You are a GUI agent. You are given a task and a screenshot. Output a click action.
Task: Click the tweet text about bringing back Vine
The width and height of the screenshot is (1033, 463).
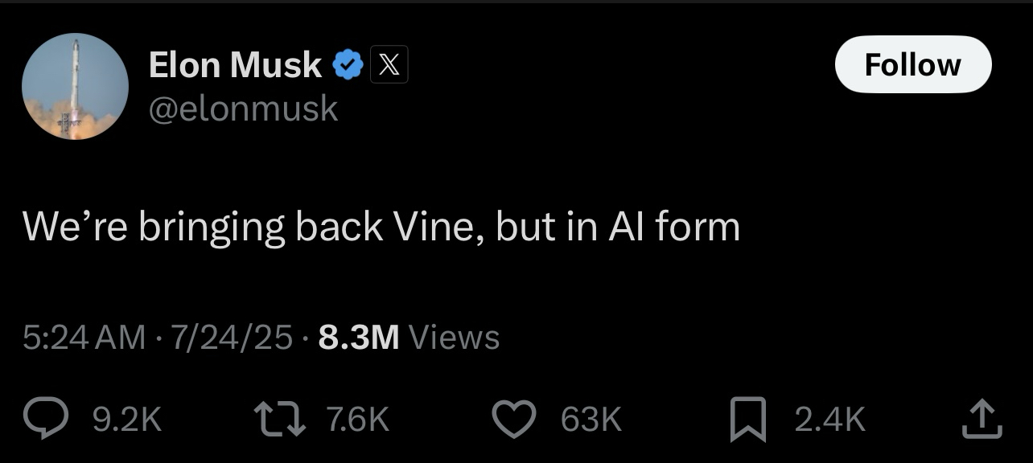(x=381, y=227)
